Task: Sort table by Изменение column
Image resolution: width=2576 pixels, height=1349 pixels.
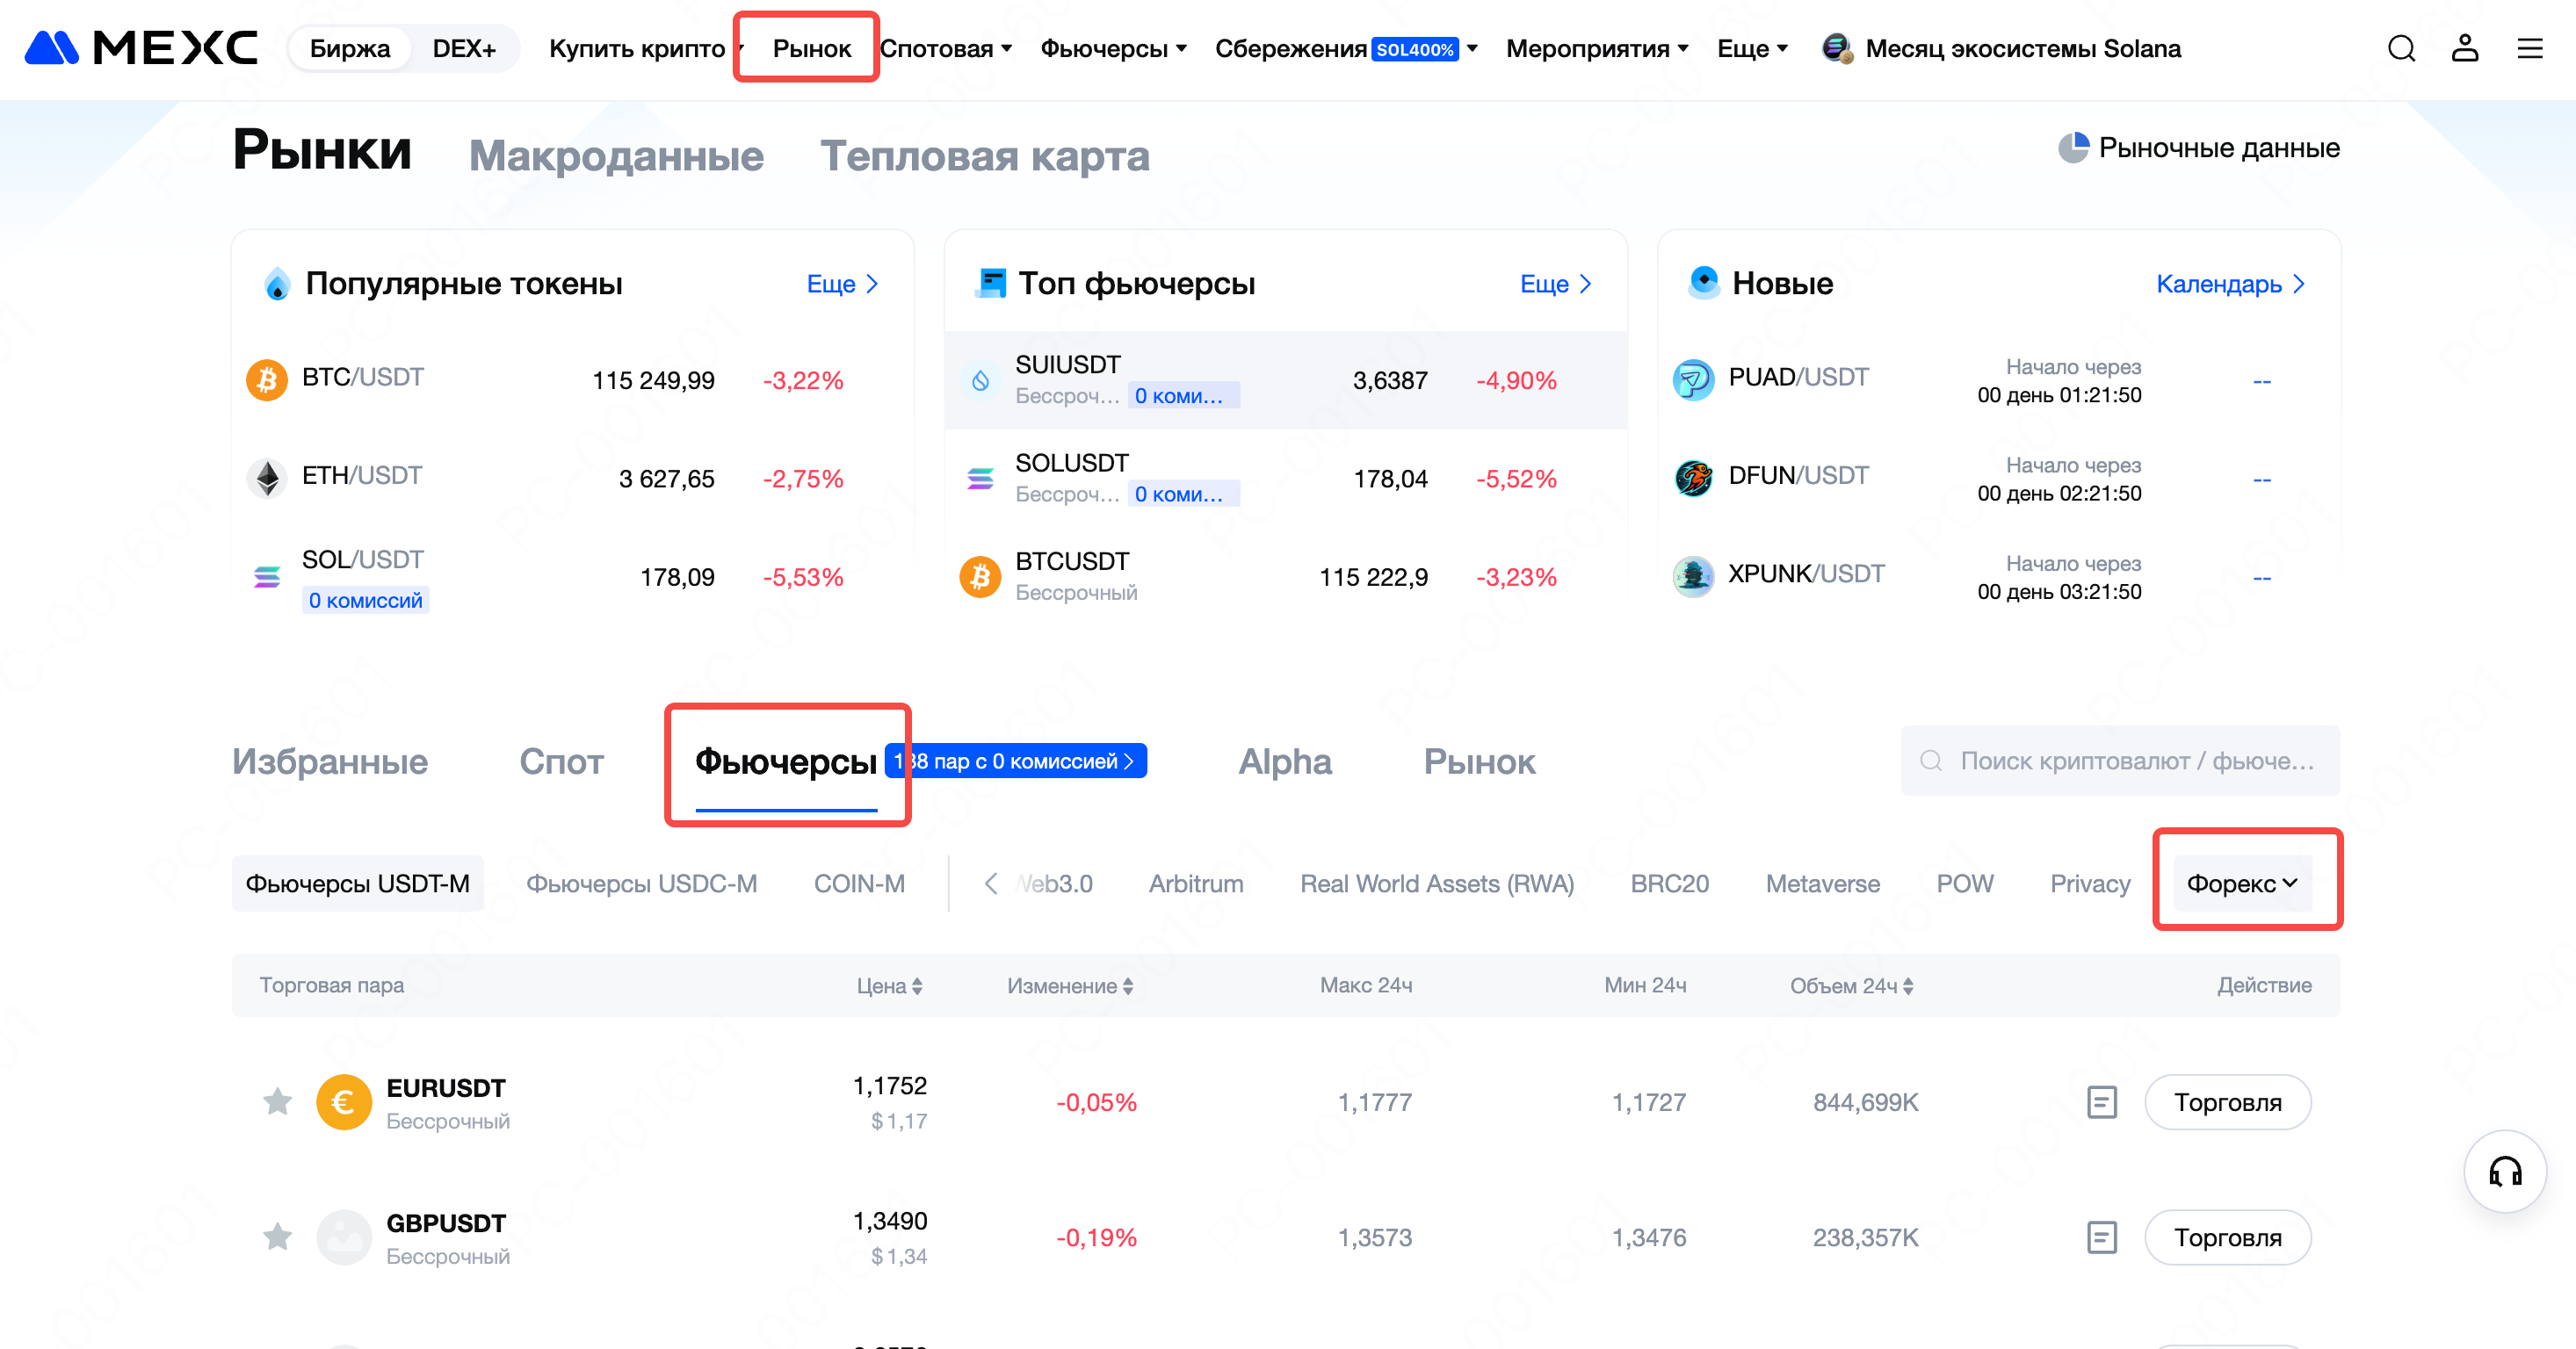Action: click(1070, 985)
